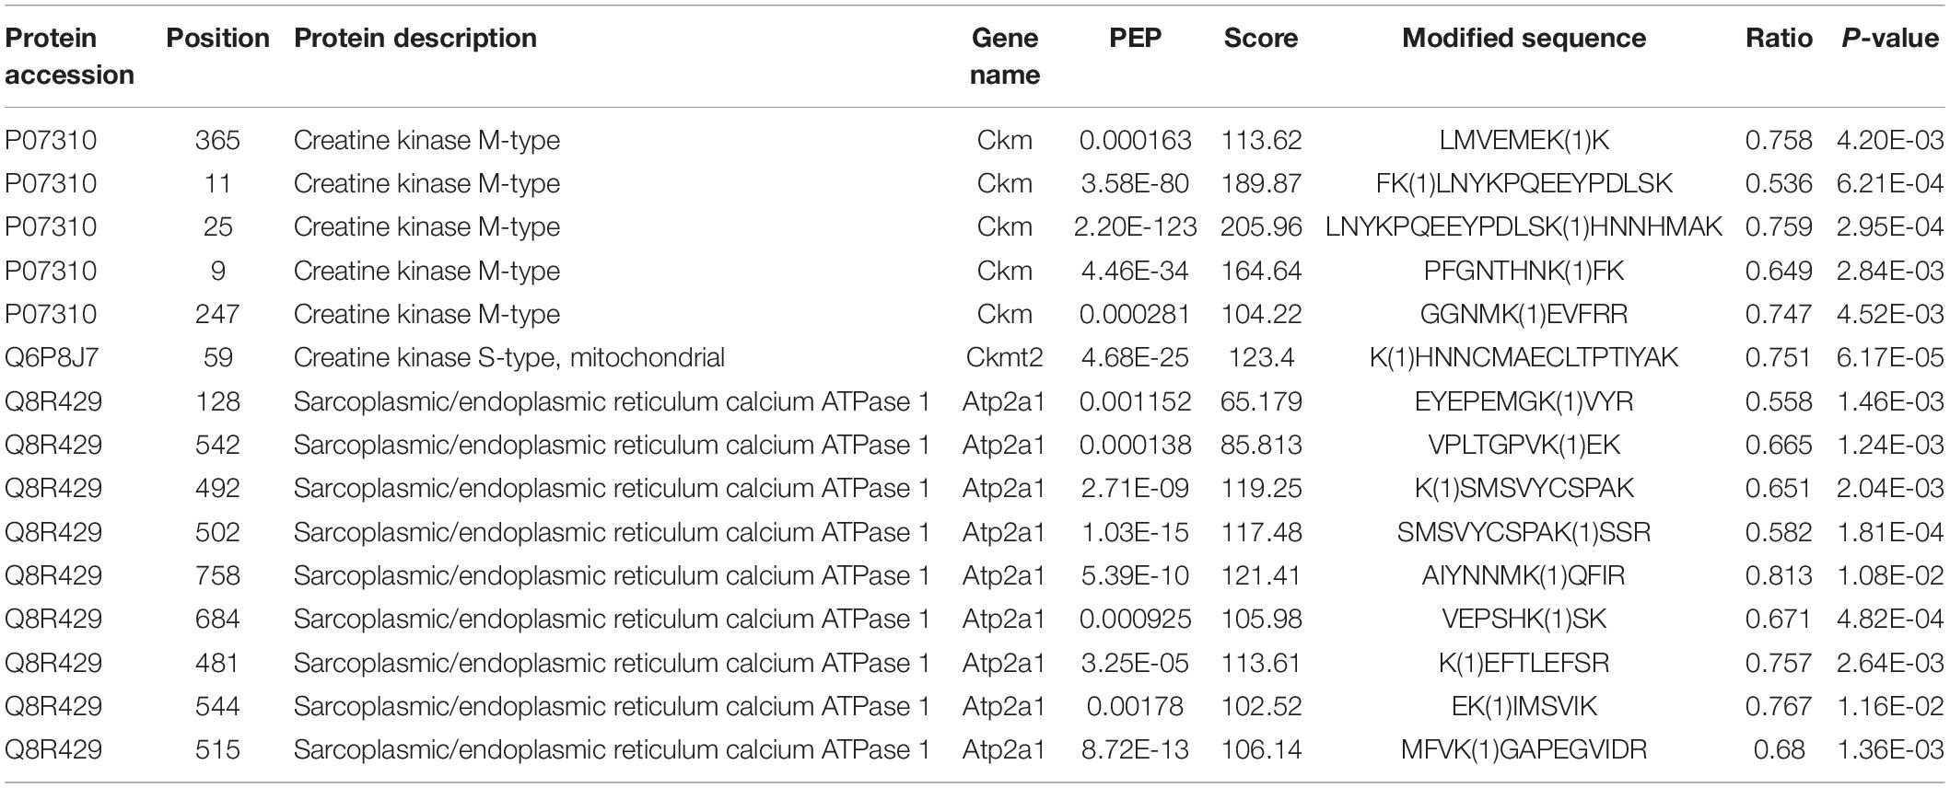Image resolution: width=1950 pixels, height=788 pixels.
Task: Click the Modified sequence header
Action: pos(1524,38)
